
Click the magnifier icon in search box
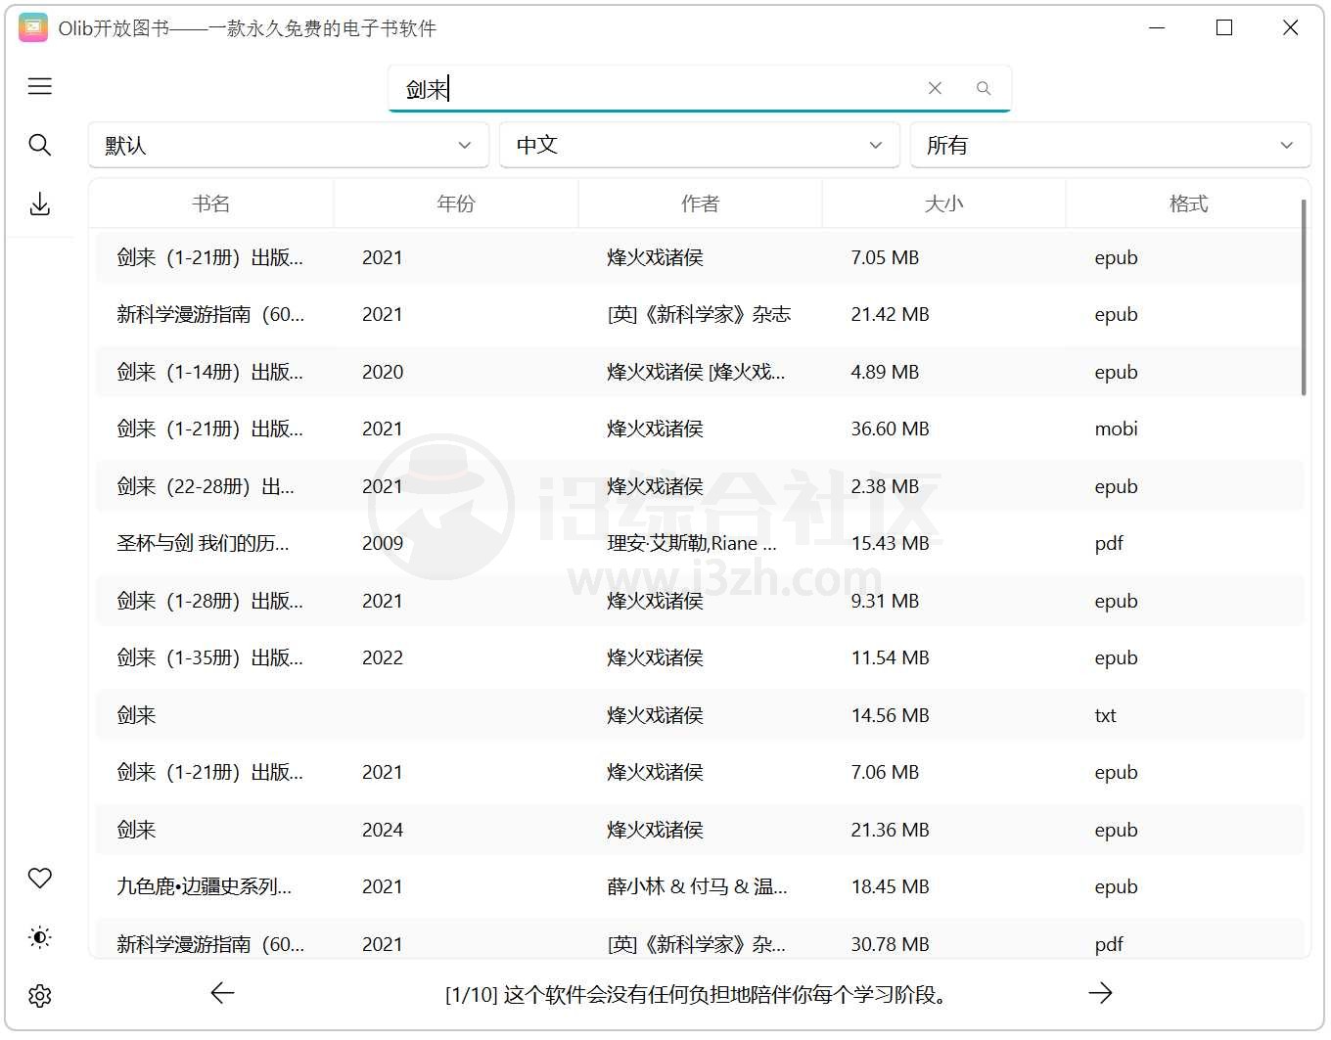(x=984, y=89)
